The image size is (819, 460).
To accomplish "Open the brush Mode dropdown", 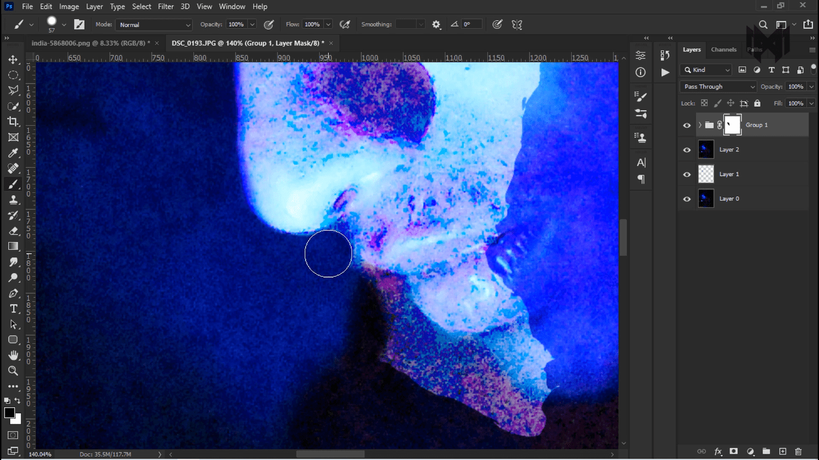I will [155, 25].
